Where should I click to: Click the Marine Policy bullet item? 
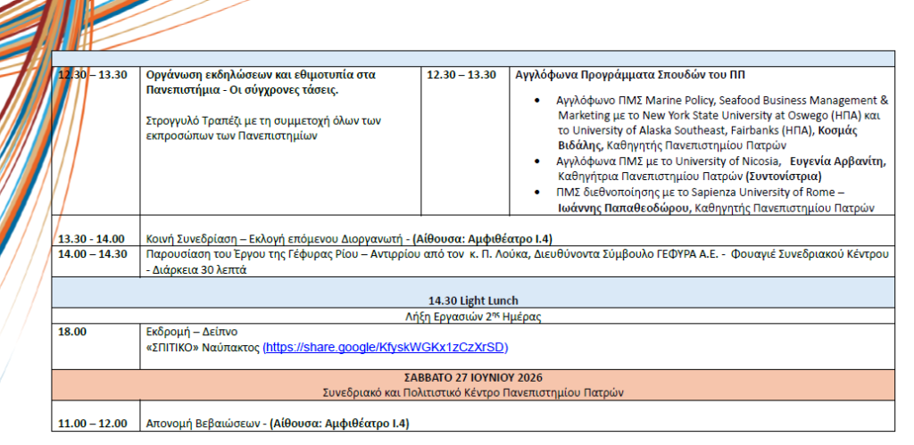[721, 123]
